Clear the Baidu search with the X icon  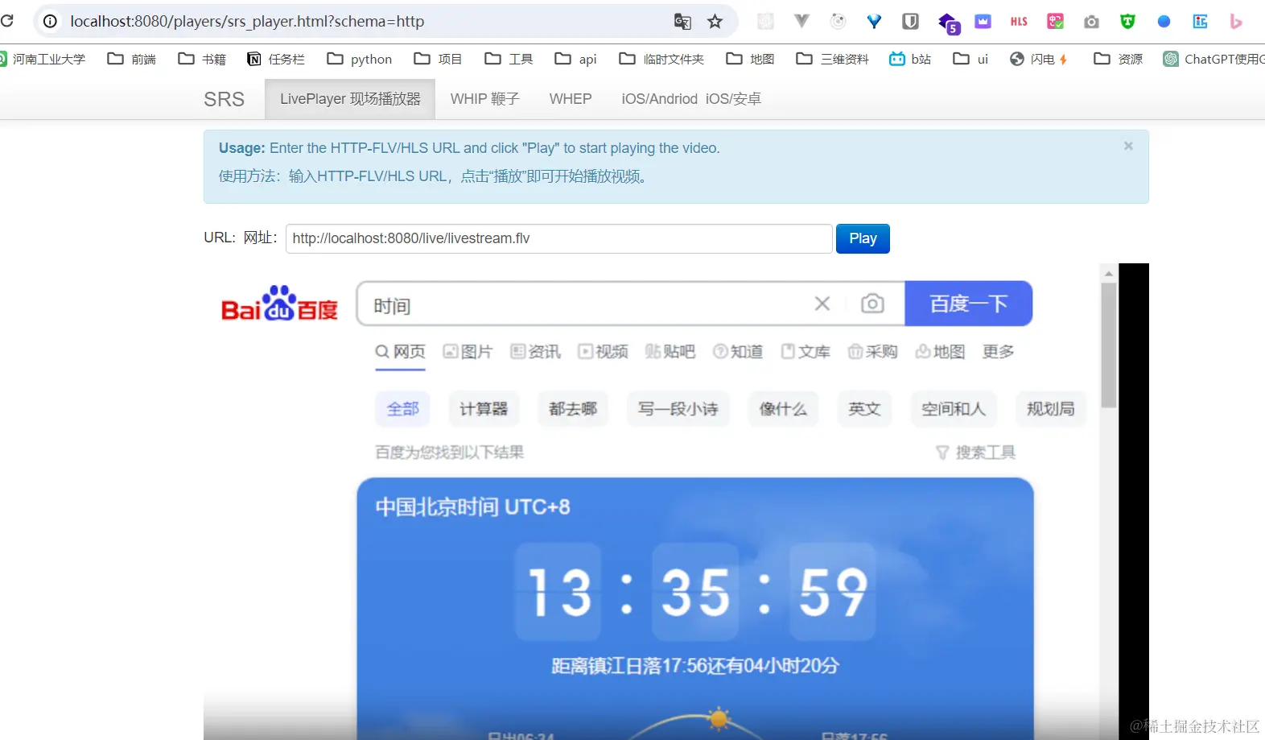822,304
